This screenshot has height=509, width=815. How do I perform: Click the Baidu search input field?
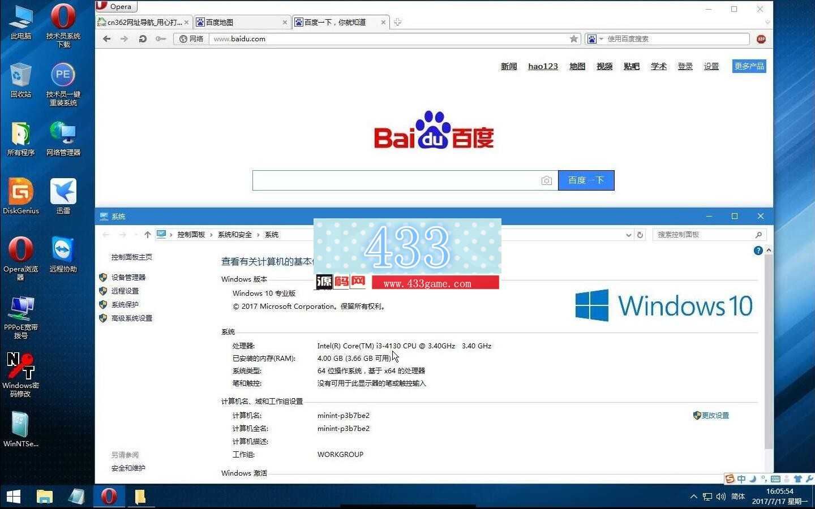(396, 180)
